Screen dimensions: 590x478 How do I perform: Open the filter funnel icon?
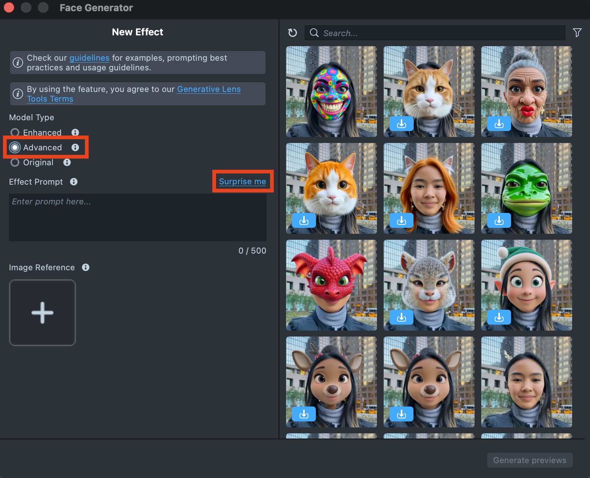tap(577, 33)
